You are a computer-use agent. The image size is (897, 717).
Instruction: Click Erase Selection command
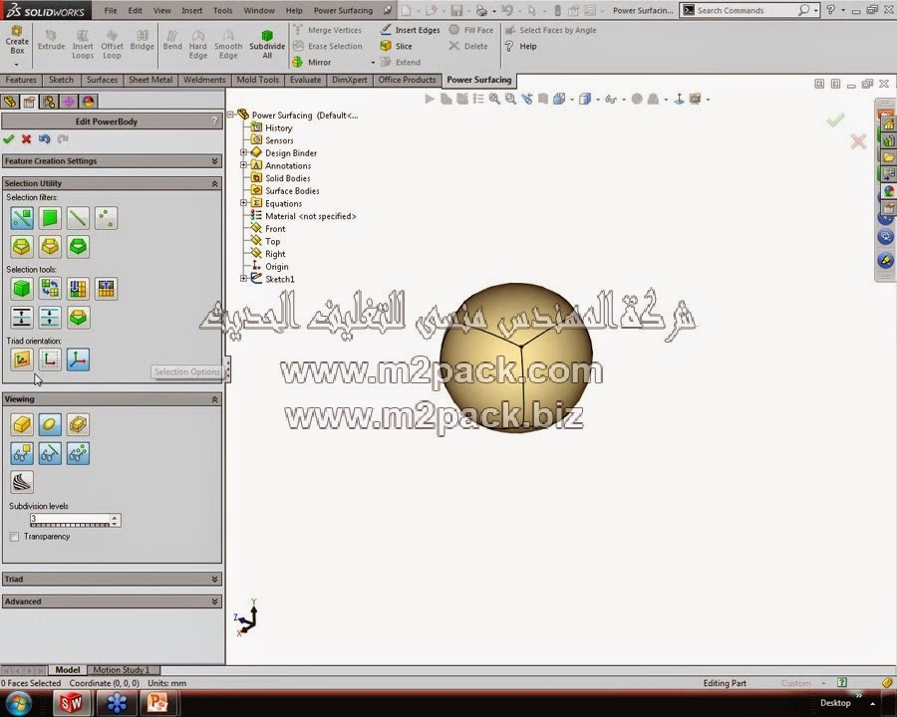click(x=328, y=46)
